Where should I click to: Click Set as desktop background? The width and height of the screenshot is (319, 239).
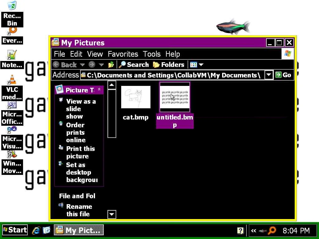(x=82, y=172)
